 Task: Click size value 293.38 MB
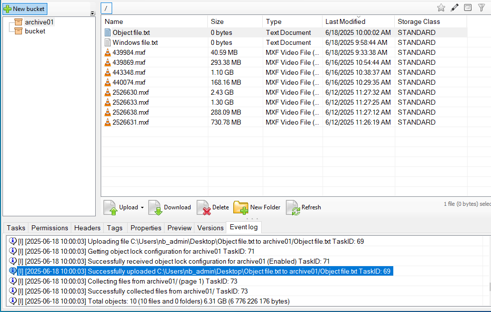(x=226, y=62)
